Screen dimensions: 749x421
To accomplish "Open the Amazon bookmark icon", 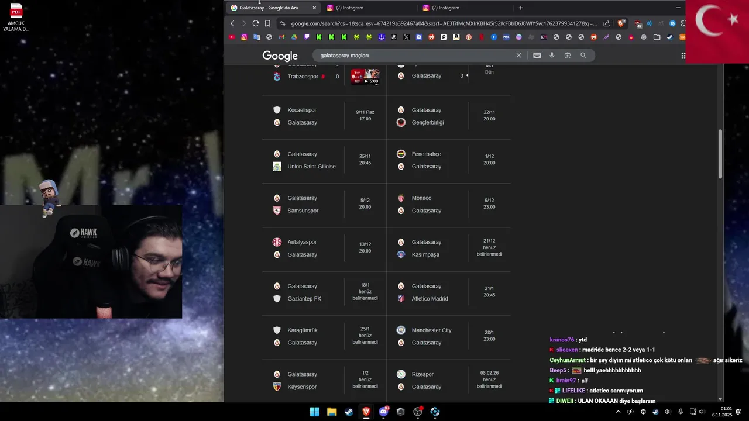I will pos(456,37).
